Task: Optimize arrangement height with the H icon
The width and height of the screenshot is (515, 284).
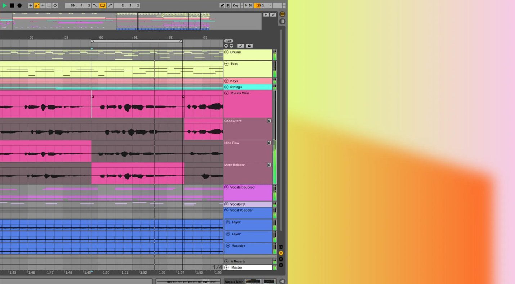Action: click(x=266, y=14)
